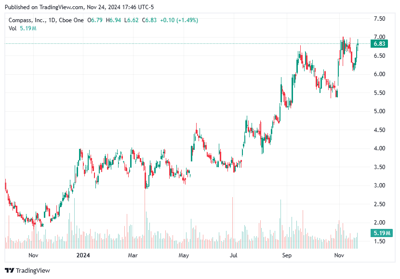Click the 6.50 price axis label
The height and width of the screenshot is (279, 400).
tap(379, 55)
